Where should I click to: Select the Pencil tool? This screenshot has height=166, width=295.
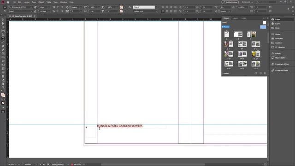[3, 50]
